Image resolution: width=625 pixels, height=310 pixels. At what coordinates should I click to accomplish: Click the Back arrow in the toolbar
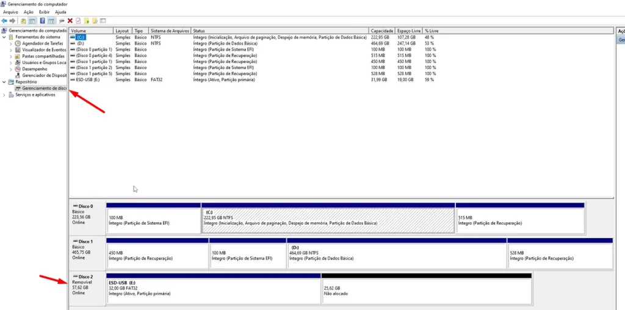pos(4,21)
